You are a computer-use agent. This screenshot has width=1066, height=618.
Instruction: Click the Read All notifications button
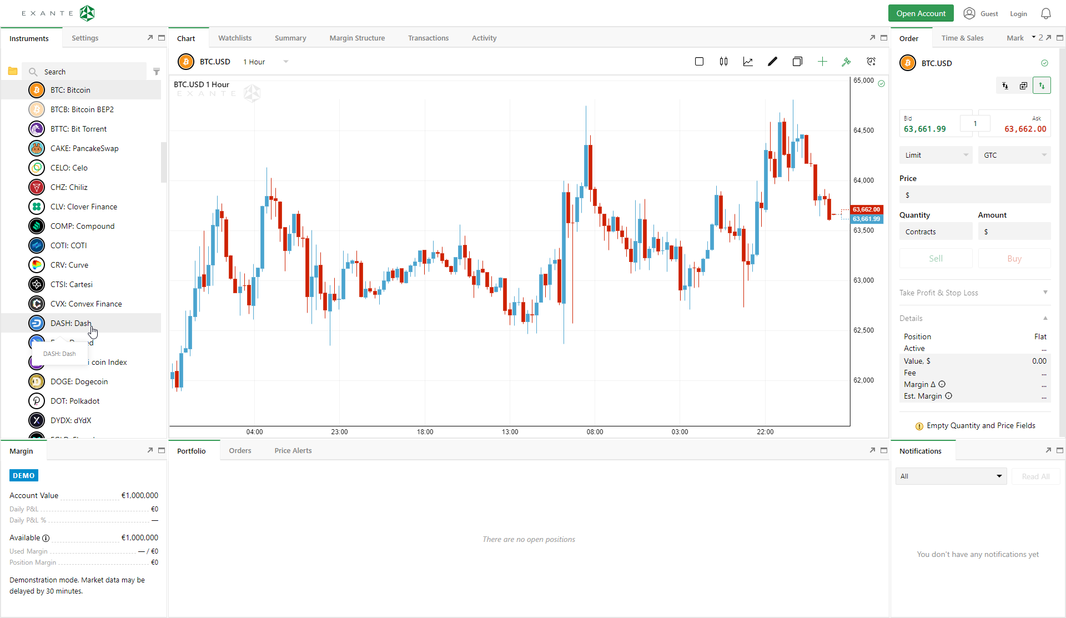1035,476
